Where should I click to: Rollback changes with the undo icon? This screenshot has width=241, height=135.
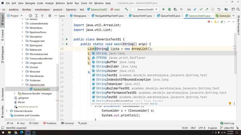click(x=219, y=9)
